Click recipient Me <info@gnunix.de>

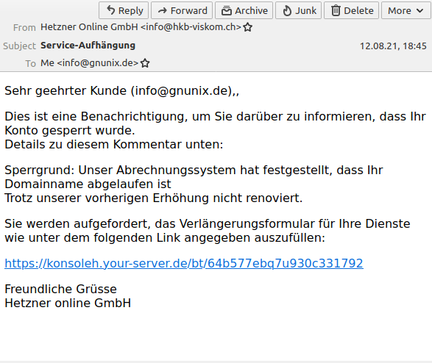click(x=89, y=63)
